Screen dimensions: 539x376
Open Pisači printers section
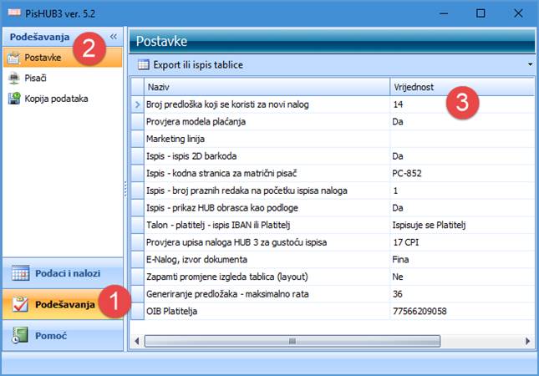click(x=63, y=78)
